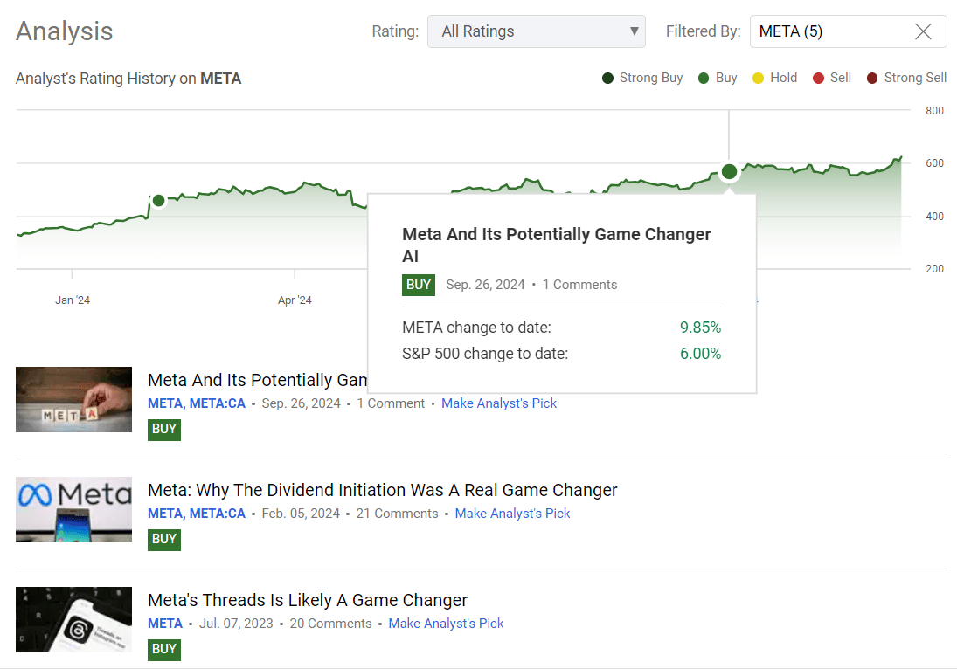
Task: Open the All Ratings dropdown
Action: 536,31
